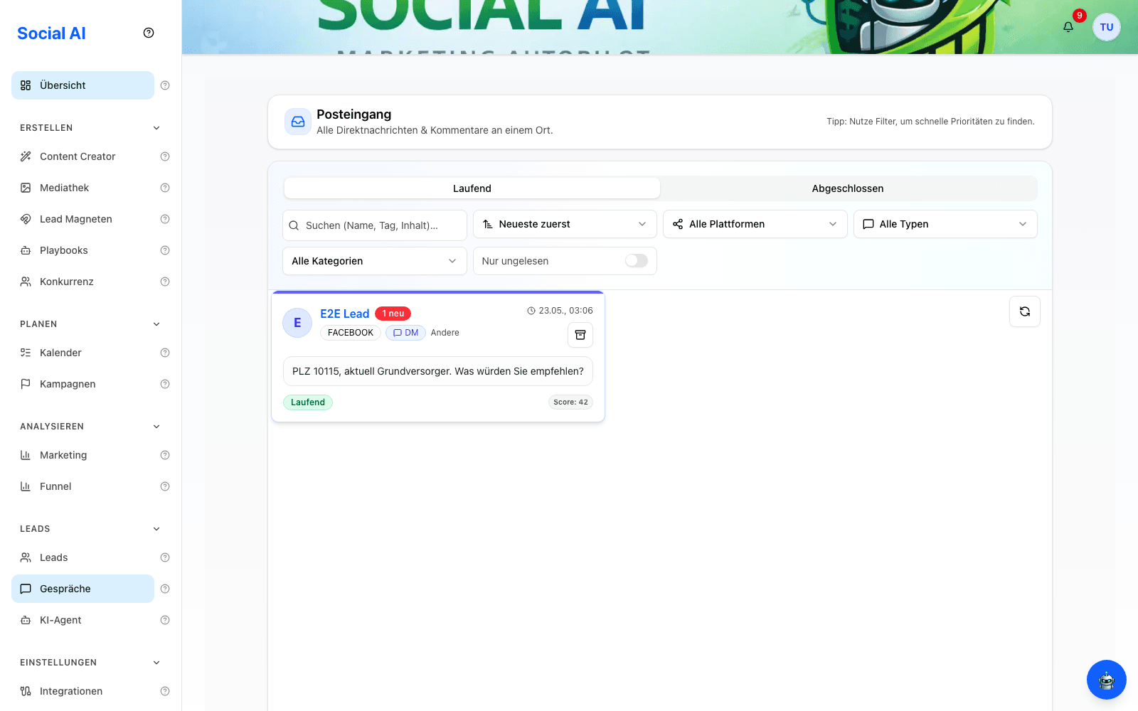Open Übersicht in the sidebar
The width and height of the screenshot is (1138, 711).
tap(83, 85)
